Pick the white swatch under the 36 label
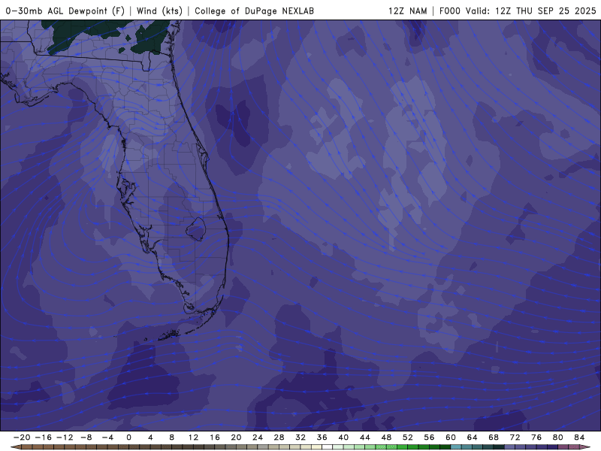 pyautogui.click(x=328, y=447)
